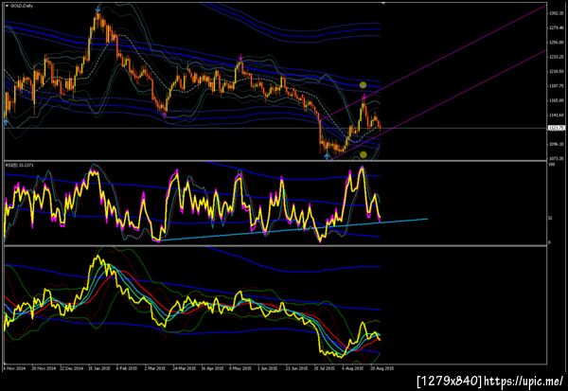
Task: Click the magenta arrow below March 2015 low
Action: 164,115
